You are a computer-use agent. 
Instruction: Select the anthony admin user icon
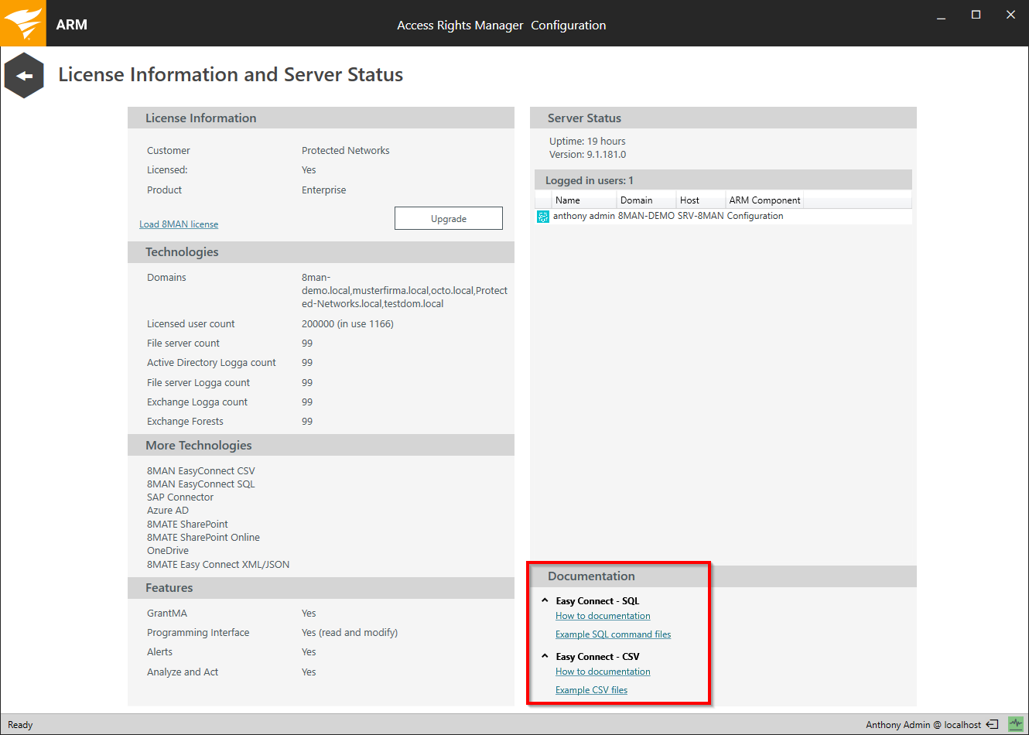[x=543, y=217]
